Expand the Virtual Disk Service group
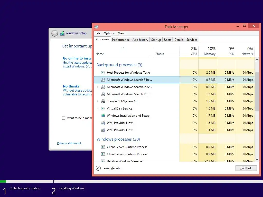 click(97, 109)
